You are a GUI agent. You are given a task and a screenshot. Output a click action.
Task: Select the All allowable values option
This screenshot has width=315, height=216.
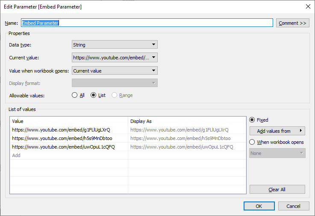(x=75, y=95)
